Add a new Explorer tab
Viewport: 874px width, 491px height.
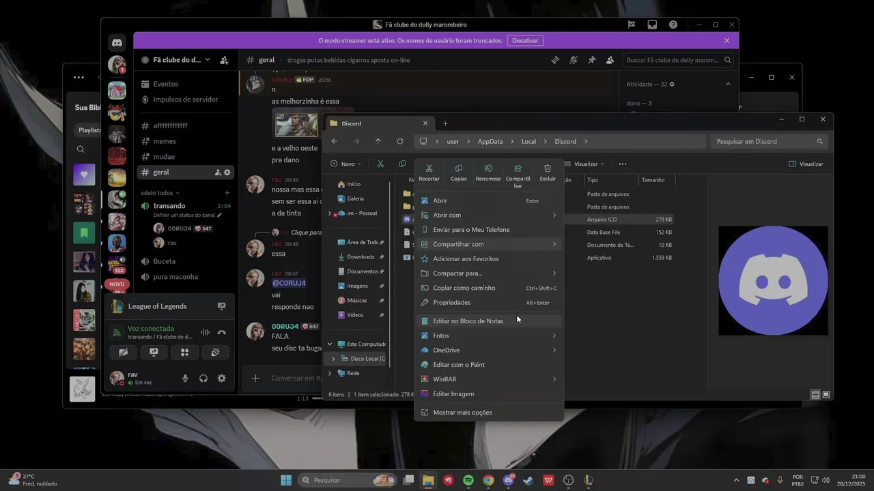click(445, 123)
